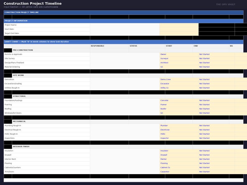
Task: Edit the "Electrician" responsible cell
Action: (179, 130)
